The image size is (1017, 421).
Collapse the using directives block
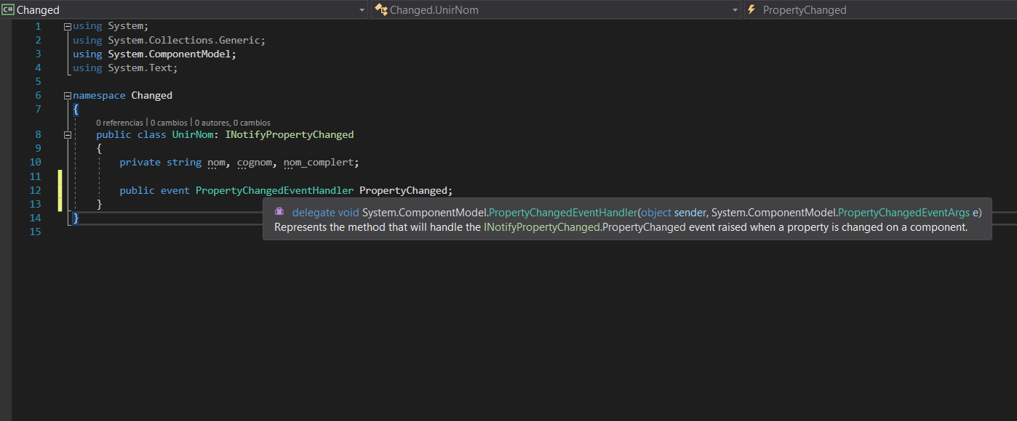[68, 26]
